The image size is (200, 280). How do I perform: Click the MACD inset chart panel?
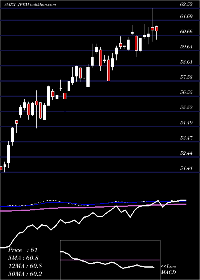(110, 260)
